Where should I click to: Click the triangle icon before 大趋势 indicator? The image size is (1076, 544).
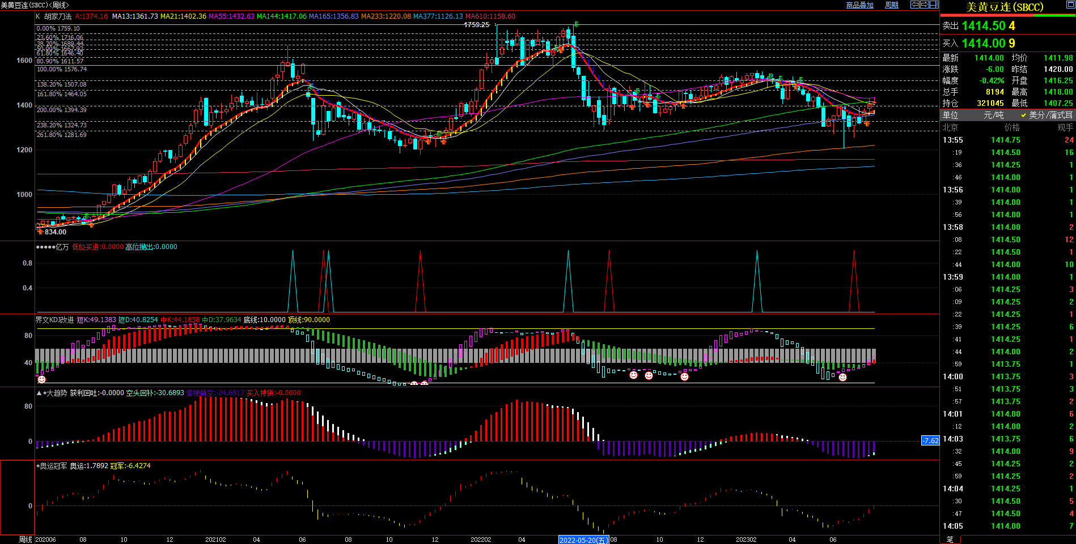point(39,393)
